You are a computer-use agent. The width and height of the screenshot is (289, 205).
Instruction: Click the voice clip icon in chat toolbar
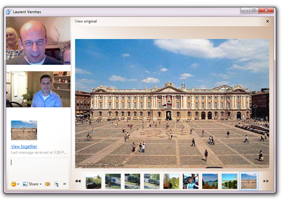pos(57,184)
